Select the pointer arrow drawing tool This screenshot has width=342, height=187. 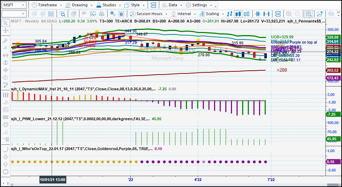click(6, 23)
